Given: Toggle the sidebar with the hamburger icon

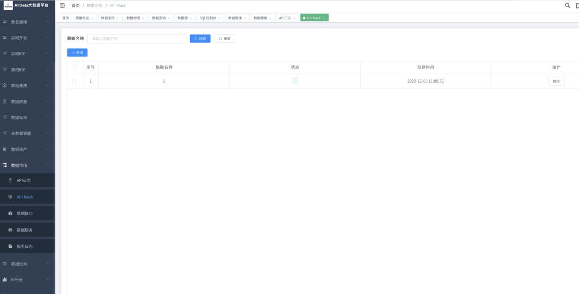Looking at the screenshot, I should pyautogui.click(x=62, y=5).
